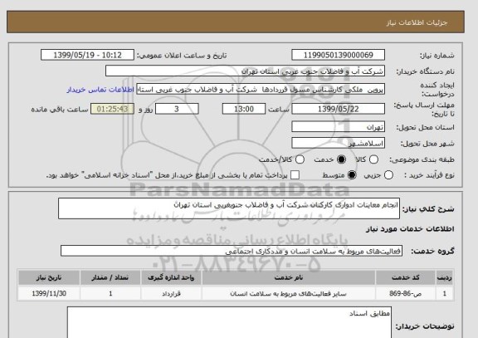Click the announcement date field 1399/05/19 - 10:12

(87, 55)
